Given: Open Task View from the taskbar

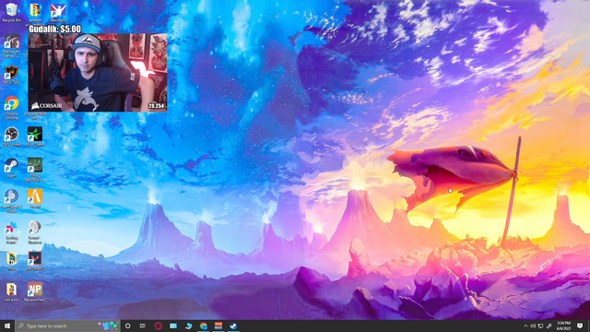Looking at the screenshot, I should pyautogui.click(x=143, y=326).
